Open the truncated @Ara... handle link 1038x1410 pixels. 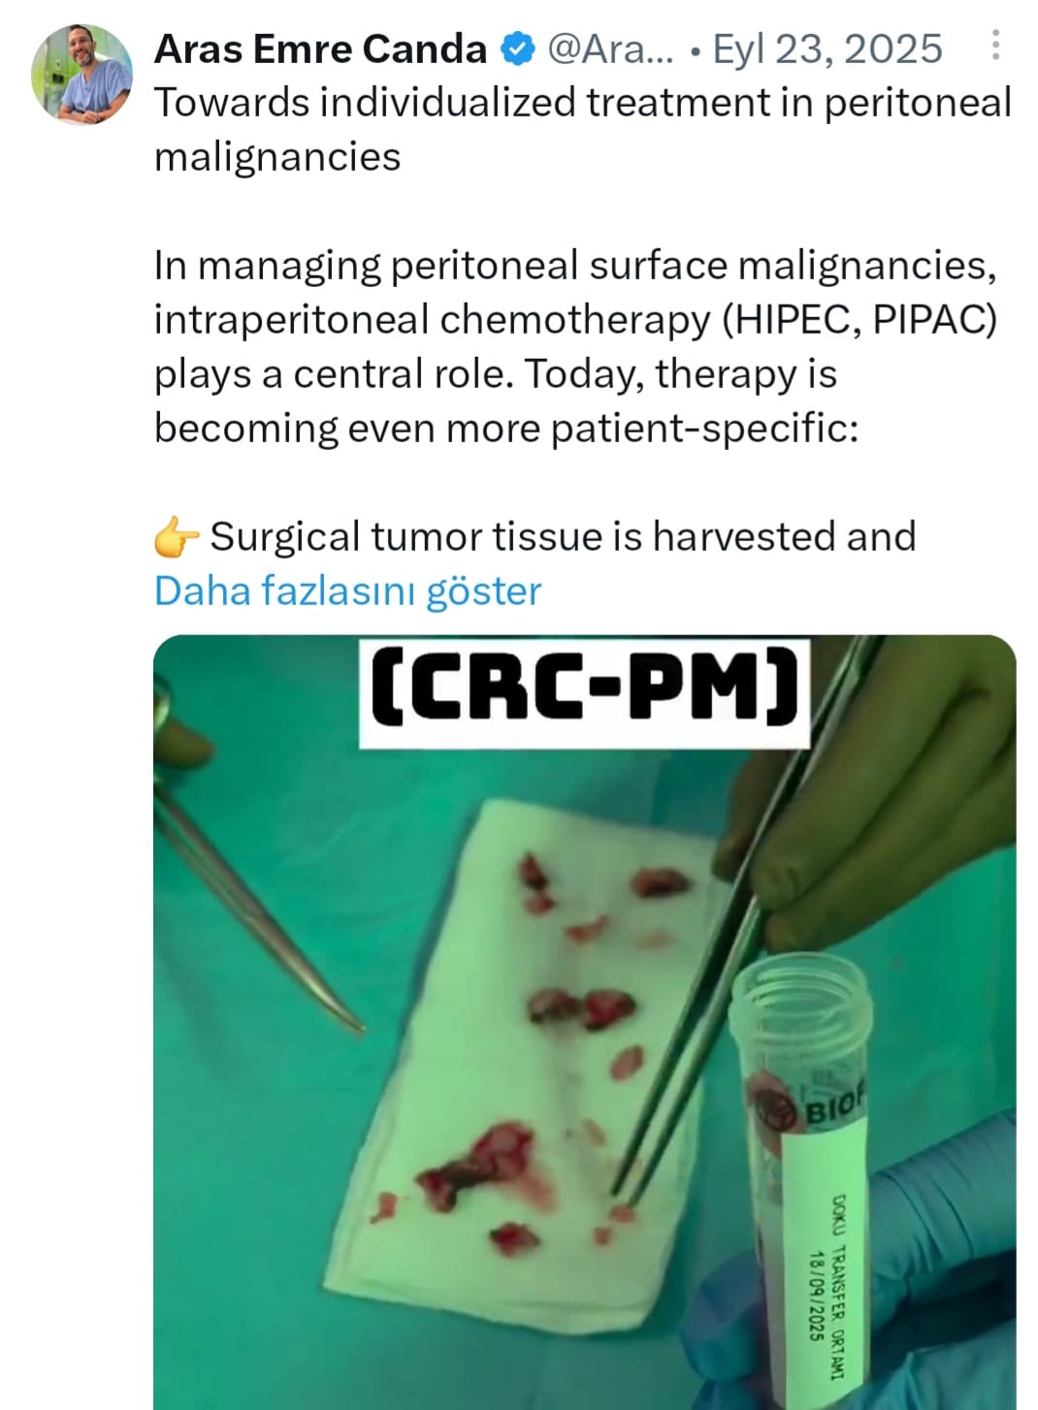610,48
